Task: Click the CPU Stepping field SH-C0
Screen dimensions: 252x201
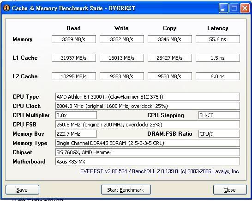Action: point(219,115)
